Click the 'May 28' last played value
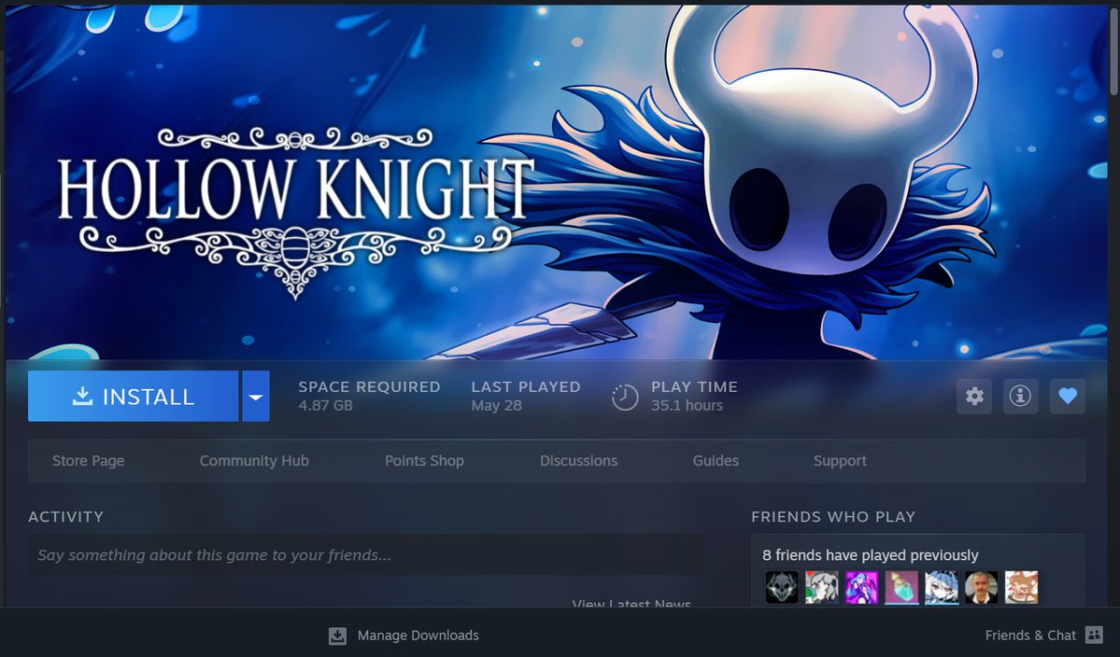Screen dimensions: 1120x657 (x=496, y=405)
